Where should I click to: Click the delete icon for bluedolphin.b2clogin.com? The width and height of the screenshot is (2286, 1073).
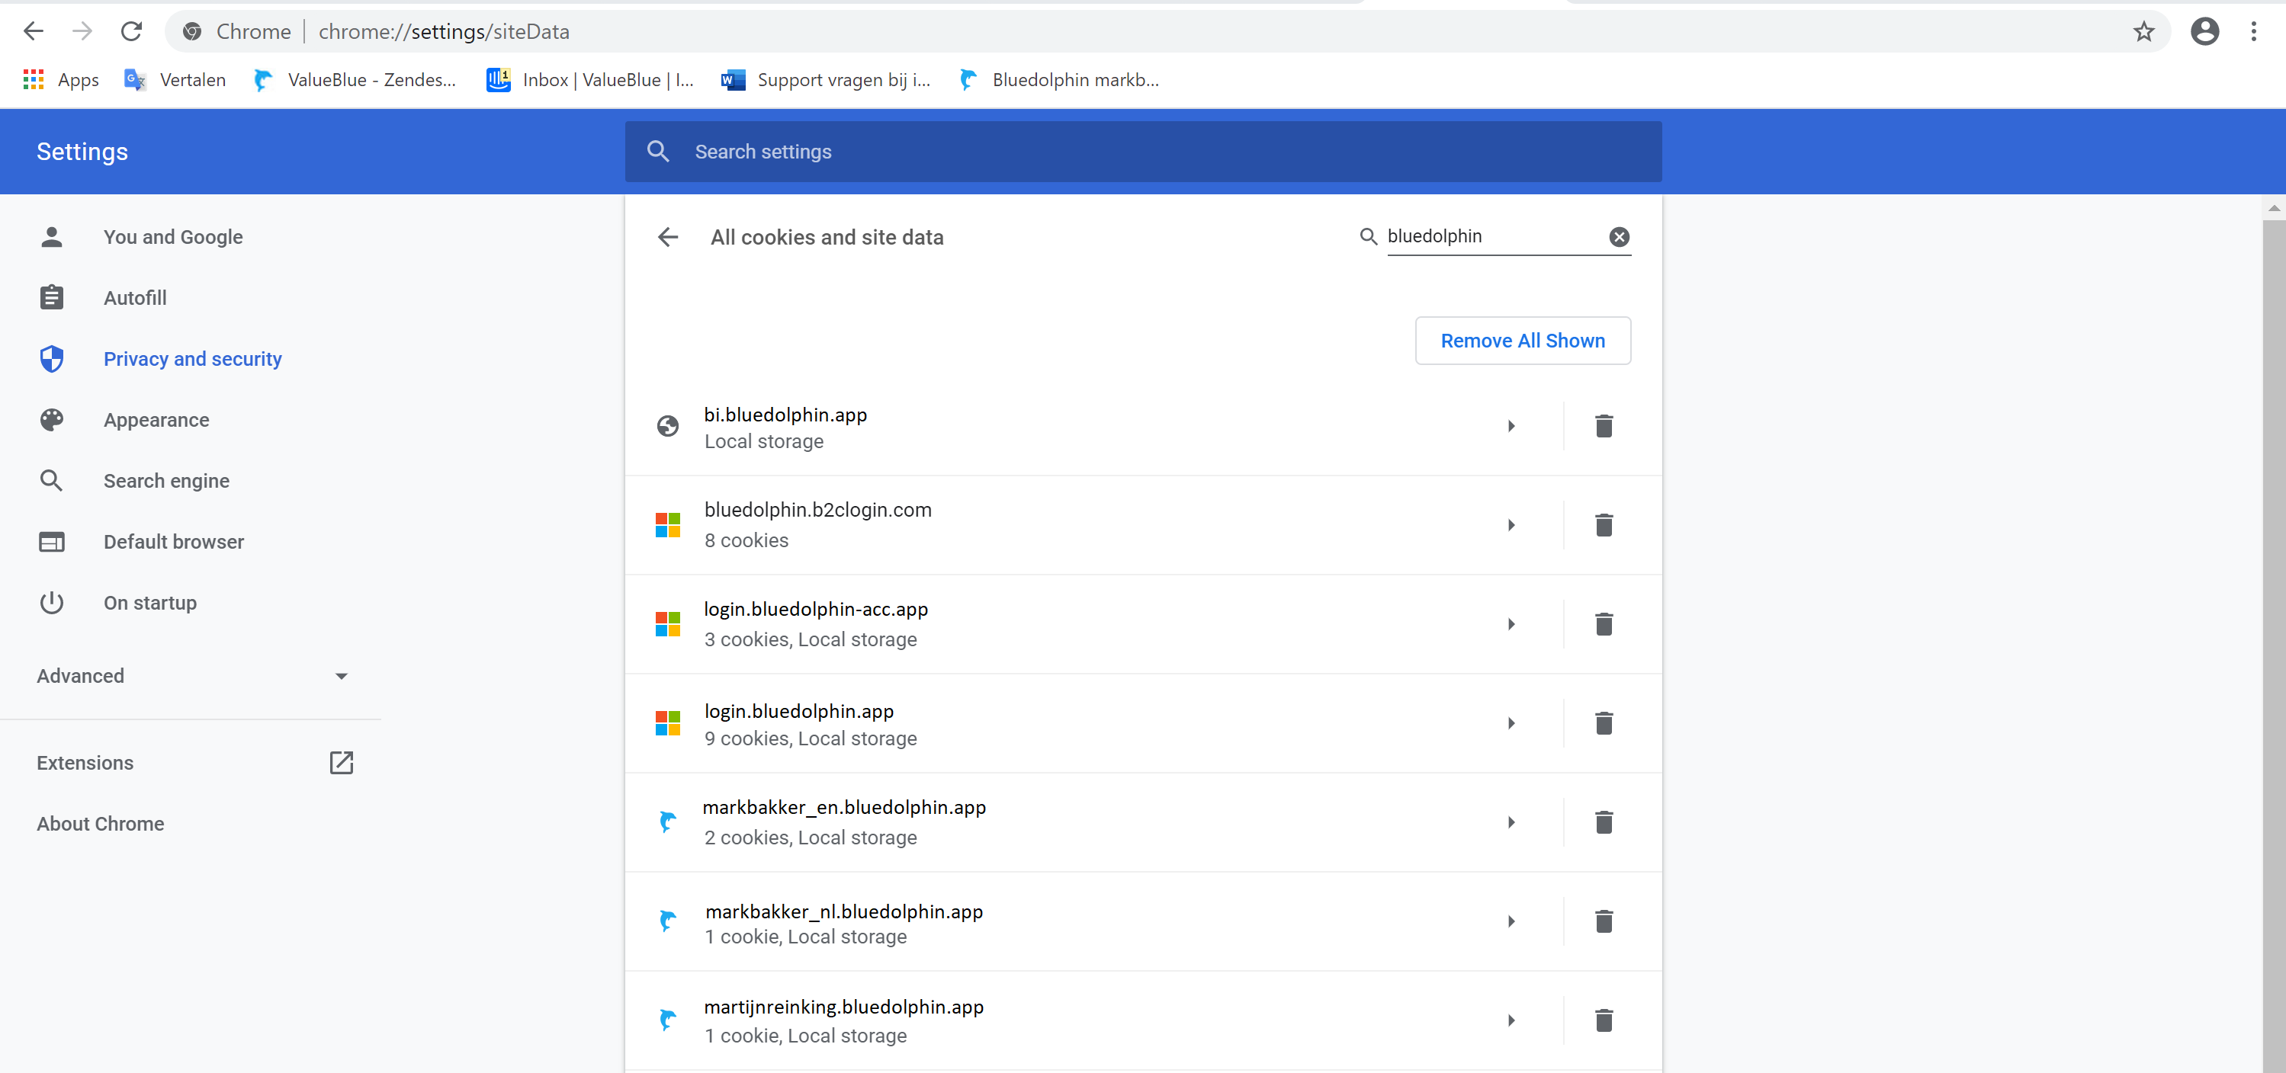pos(1604,524)
